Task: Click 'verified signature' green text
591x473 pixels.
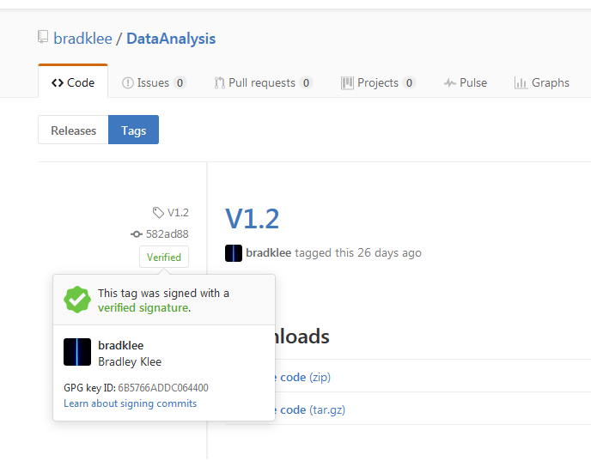Action: [x=143, y=307]
